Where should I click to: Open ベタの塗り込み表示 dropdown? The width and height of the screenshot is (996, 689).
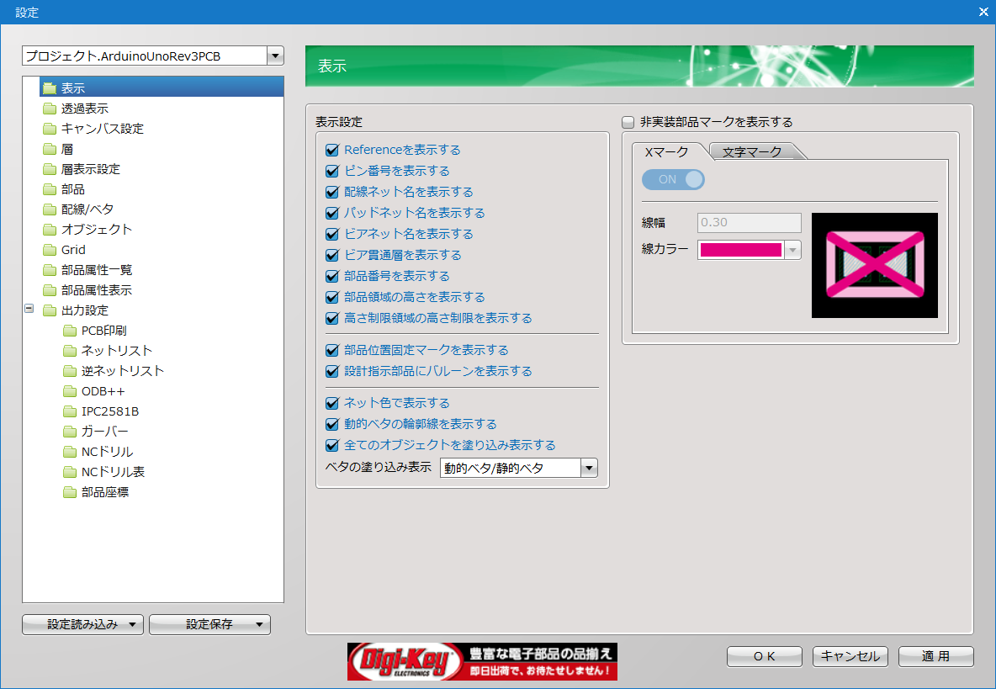click(x=589, y=469)
